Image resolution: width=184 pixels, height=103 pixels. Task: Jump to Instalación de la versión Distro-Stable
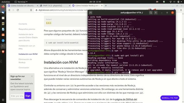point(28,37)
